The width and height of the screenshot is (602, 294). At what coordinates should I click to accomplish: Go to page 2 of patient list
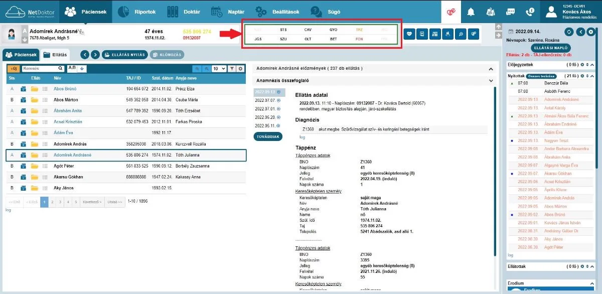pyautogui.click(x=53, y=202)
